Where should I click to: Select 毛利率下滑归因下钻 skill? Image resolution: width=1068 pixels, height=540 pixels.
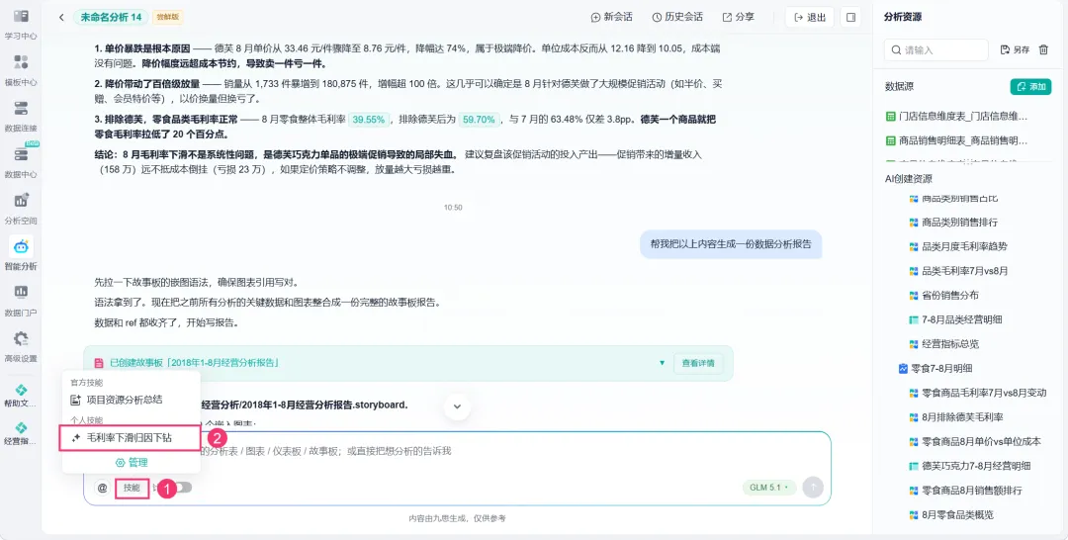pyautogui.click(x=131, y=438)
